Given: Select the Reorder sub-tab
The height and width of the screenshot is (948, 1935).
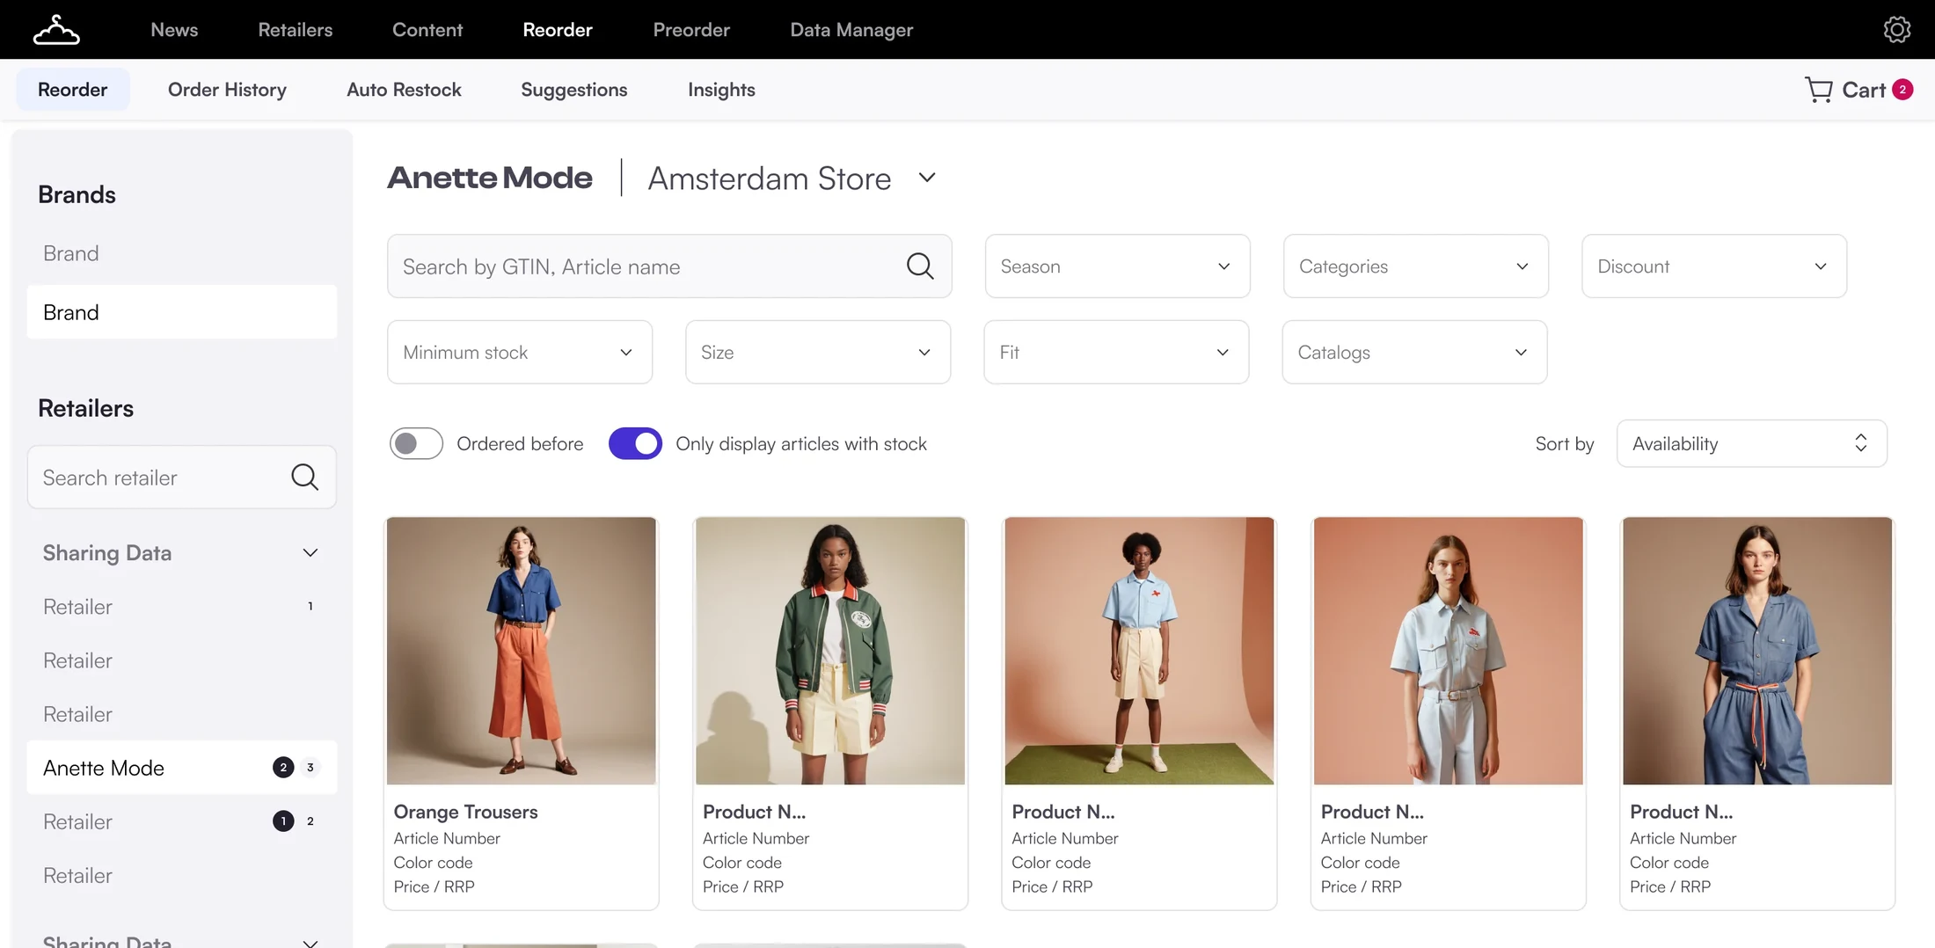Looking at the screenshot, I should point(73,90).
